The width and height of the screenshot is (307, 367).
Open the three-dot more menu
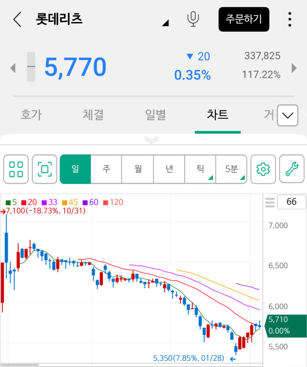tap(290, 19)
